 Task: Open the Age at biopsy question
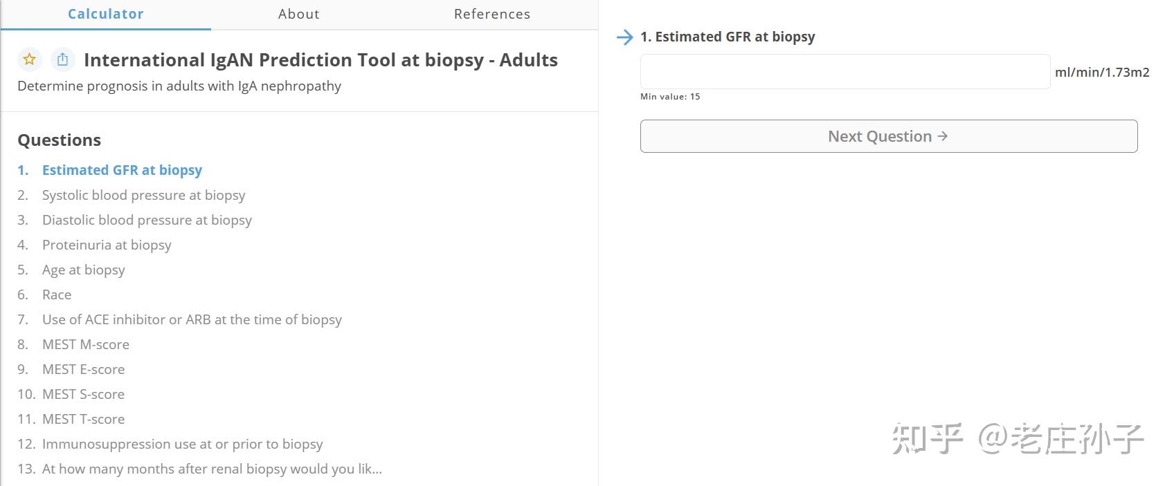84,270
